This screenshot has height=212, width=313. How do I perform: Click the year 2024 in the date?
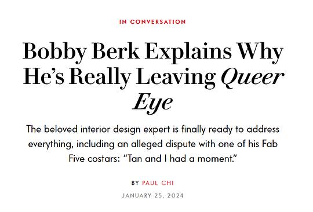pyautogui.click(x=176, y=195)
